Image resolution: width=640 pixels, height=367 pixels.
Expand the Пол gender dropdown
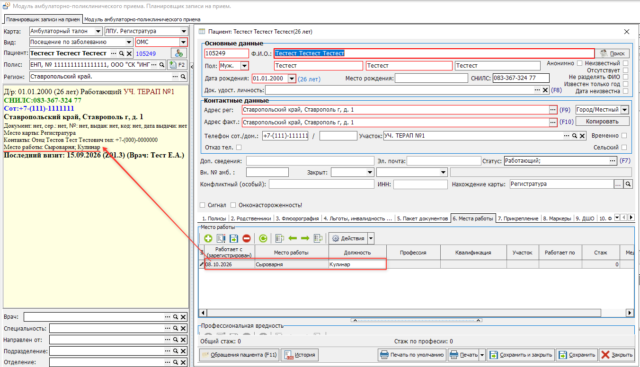244,66
